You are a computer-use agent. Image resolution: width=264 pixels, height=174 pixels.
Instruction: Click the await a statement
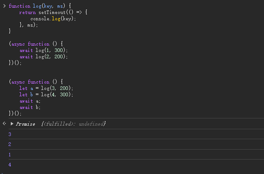pyautogui.click(x=30, y=101)
